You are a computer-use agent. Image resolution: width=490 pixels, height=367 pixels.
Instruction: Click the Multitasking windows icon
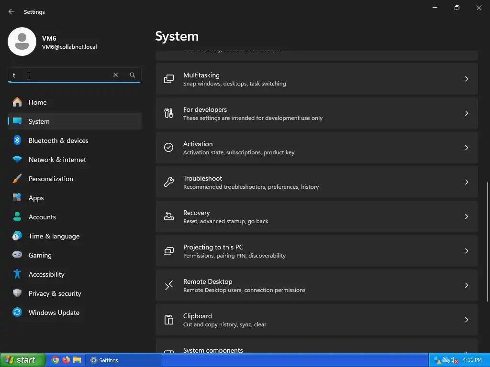pyautogui.click(x=169, y=79)
